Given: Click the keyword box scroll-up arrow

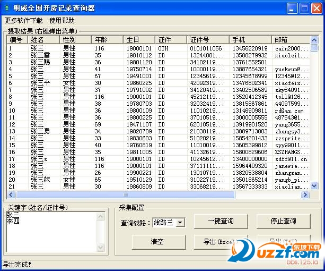Looking at the screenshot, I should click(x=101, y=217).
